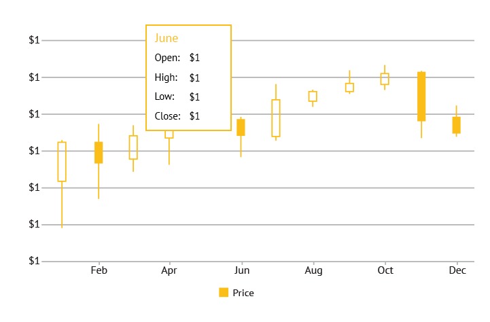Click the filled June candlestick
Viewport: 490px width, 322px height.
click(241, 127)
